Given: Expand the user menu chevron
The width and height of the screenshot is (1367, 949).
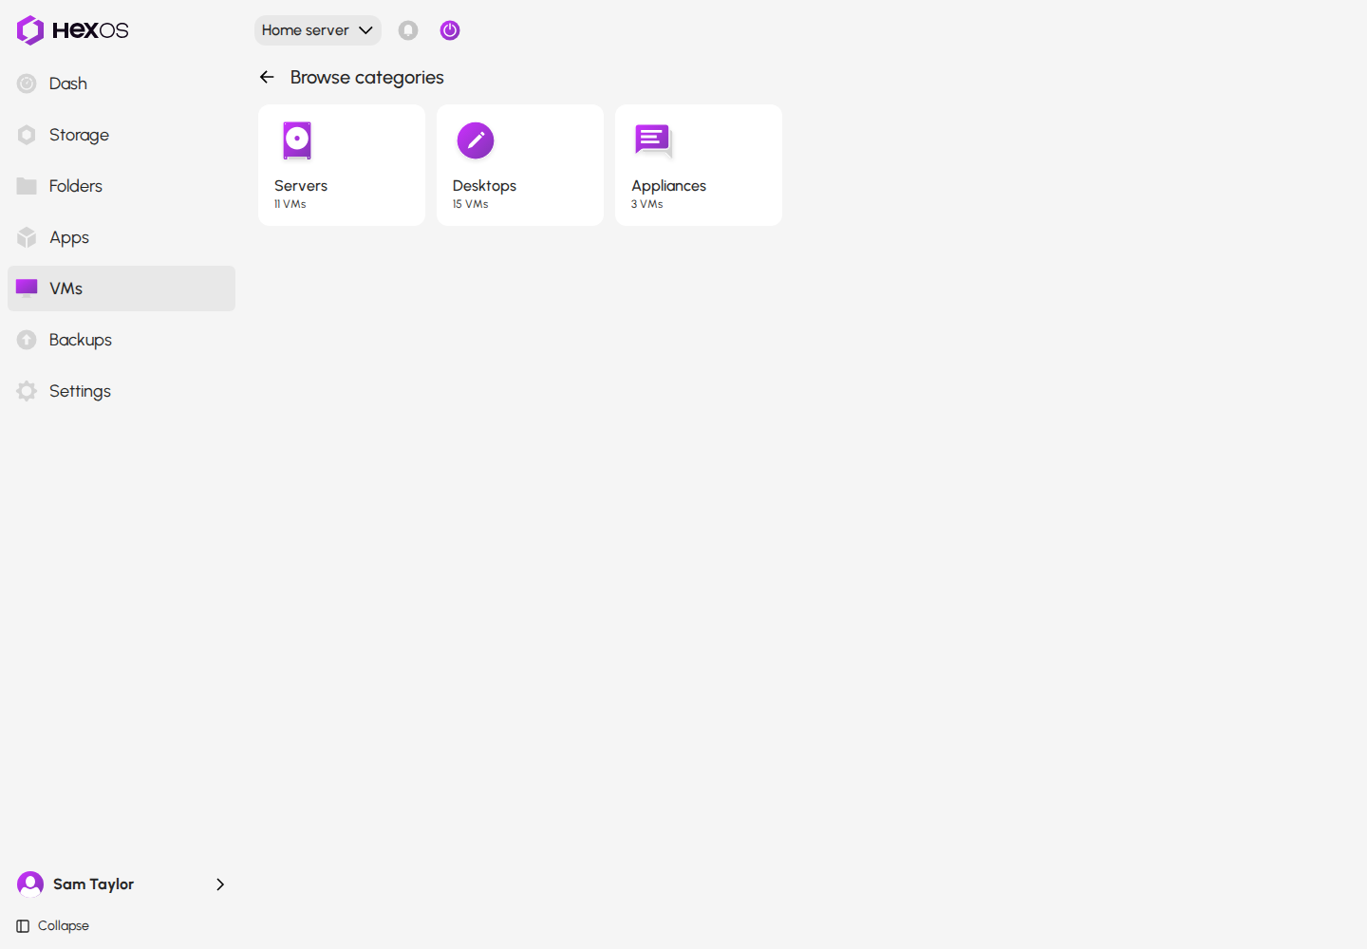Looking at the screenshot, I should [220, 884].
